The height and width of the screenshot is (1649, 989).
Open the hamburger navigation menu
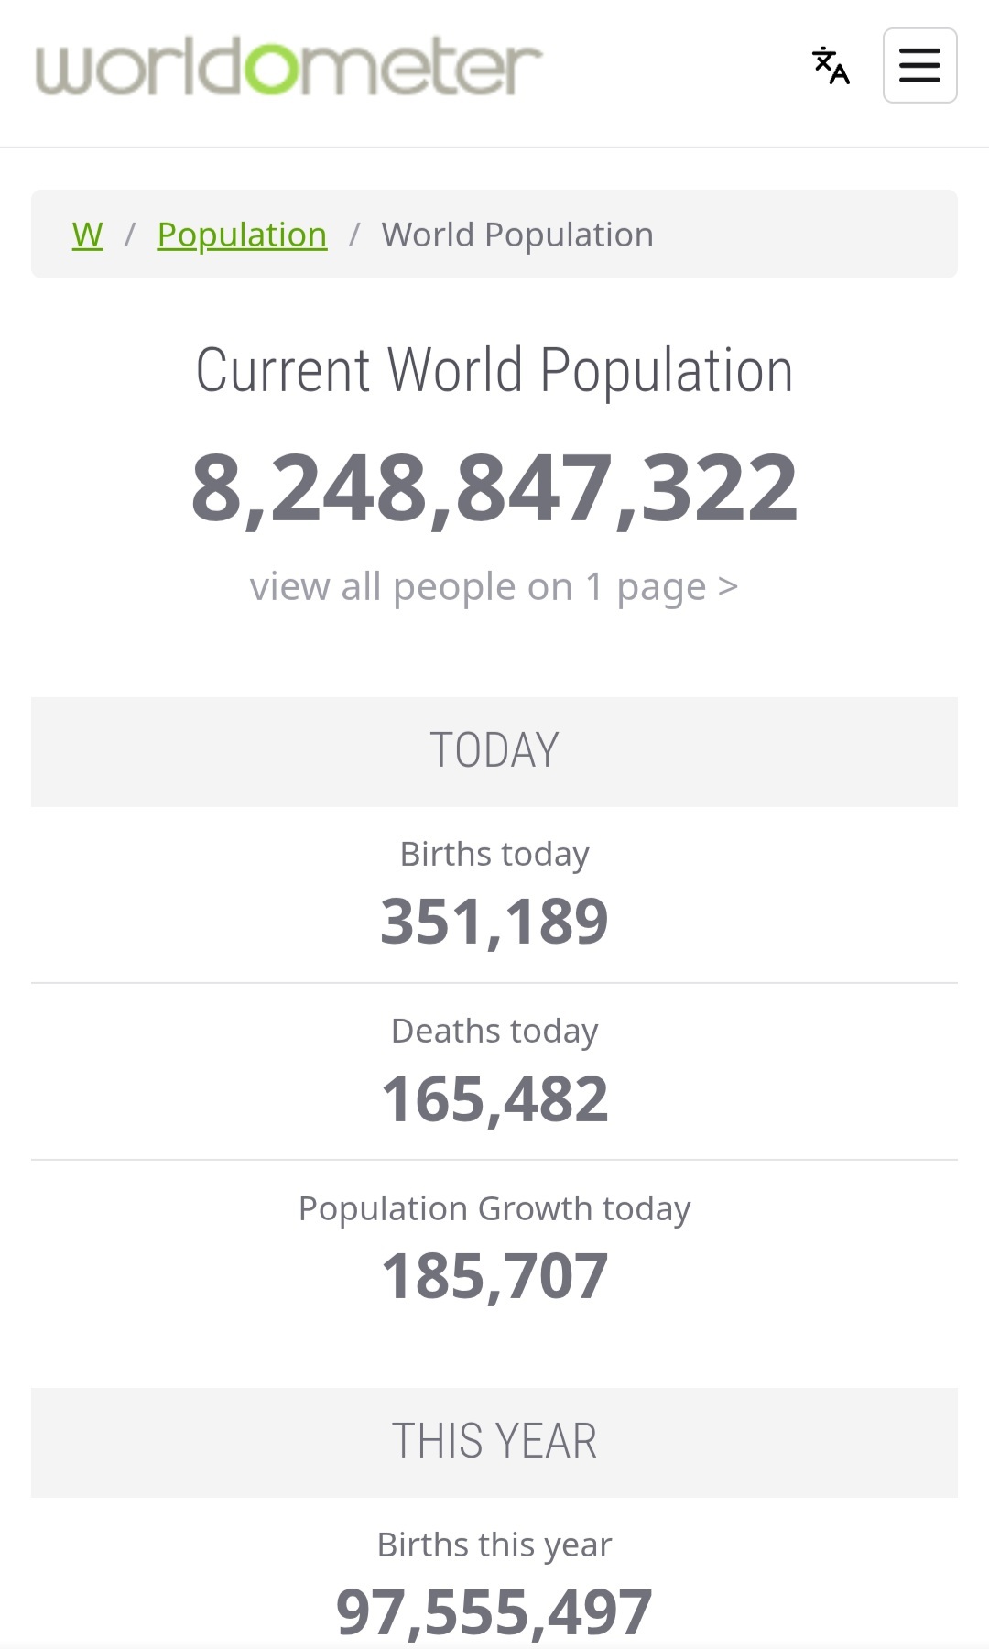click(919, 66)
